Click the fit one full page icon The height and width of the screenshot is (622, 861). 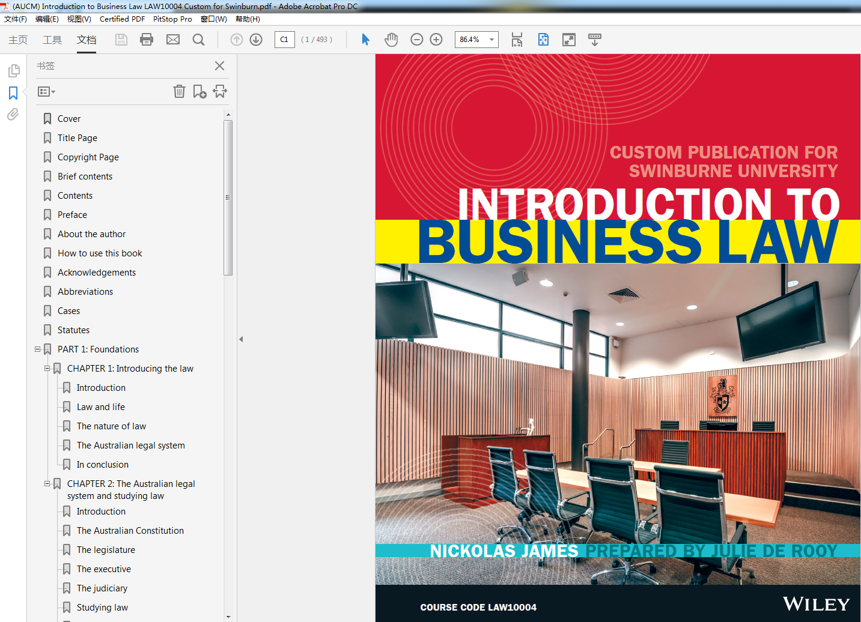(543, 40)
